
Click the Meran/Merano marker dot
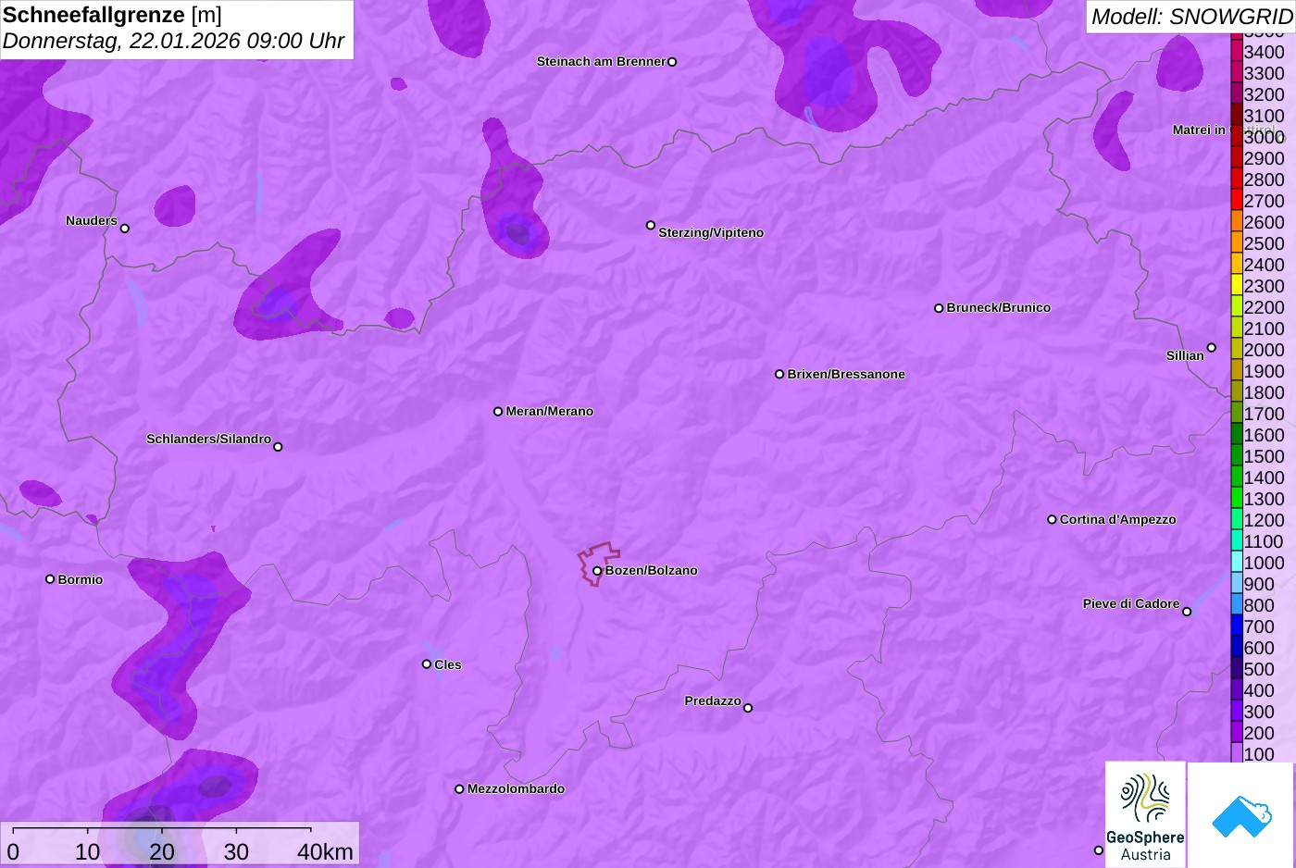[498, 411]
